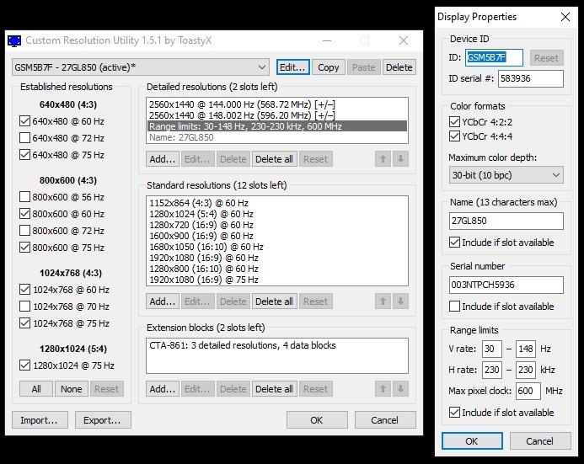Add a detailed resolution
The width and height of the screenshot is (584, 464).
[163, 159]
